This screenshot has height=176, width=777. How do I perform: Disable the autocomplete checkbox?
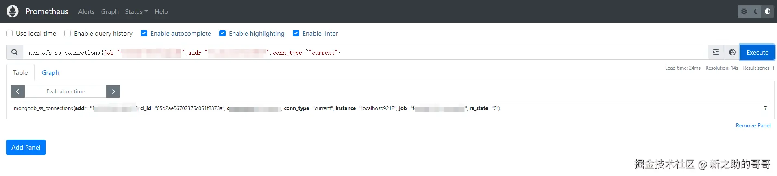144,33
